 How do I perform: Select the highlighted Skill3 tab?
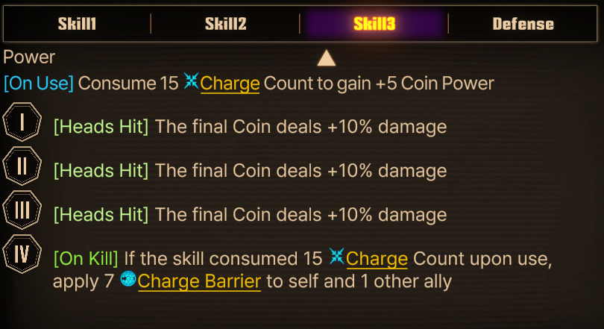coord(374,24)
